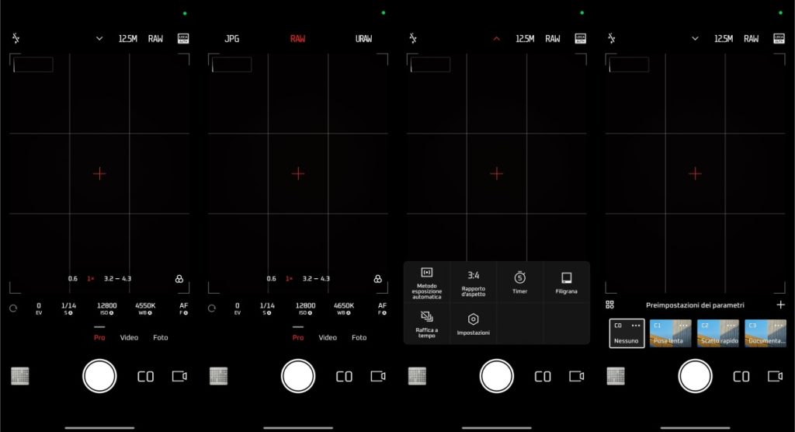Select URAW format option
This screenshot has width=795, height=432.
(x=363, y=39)
